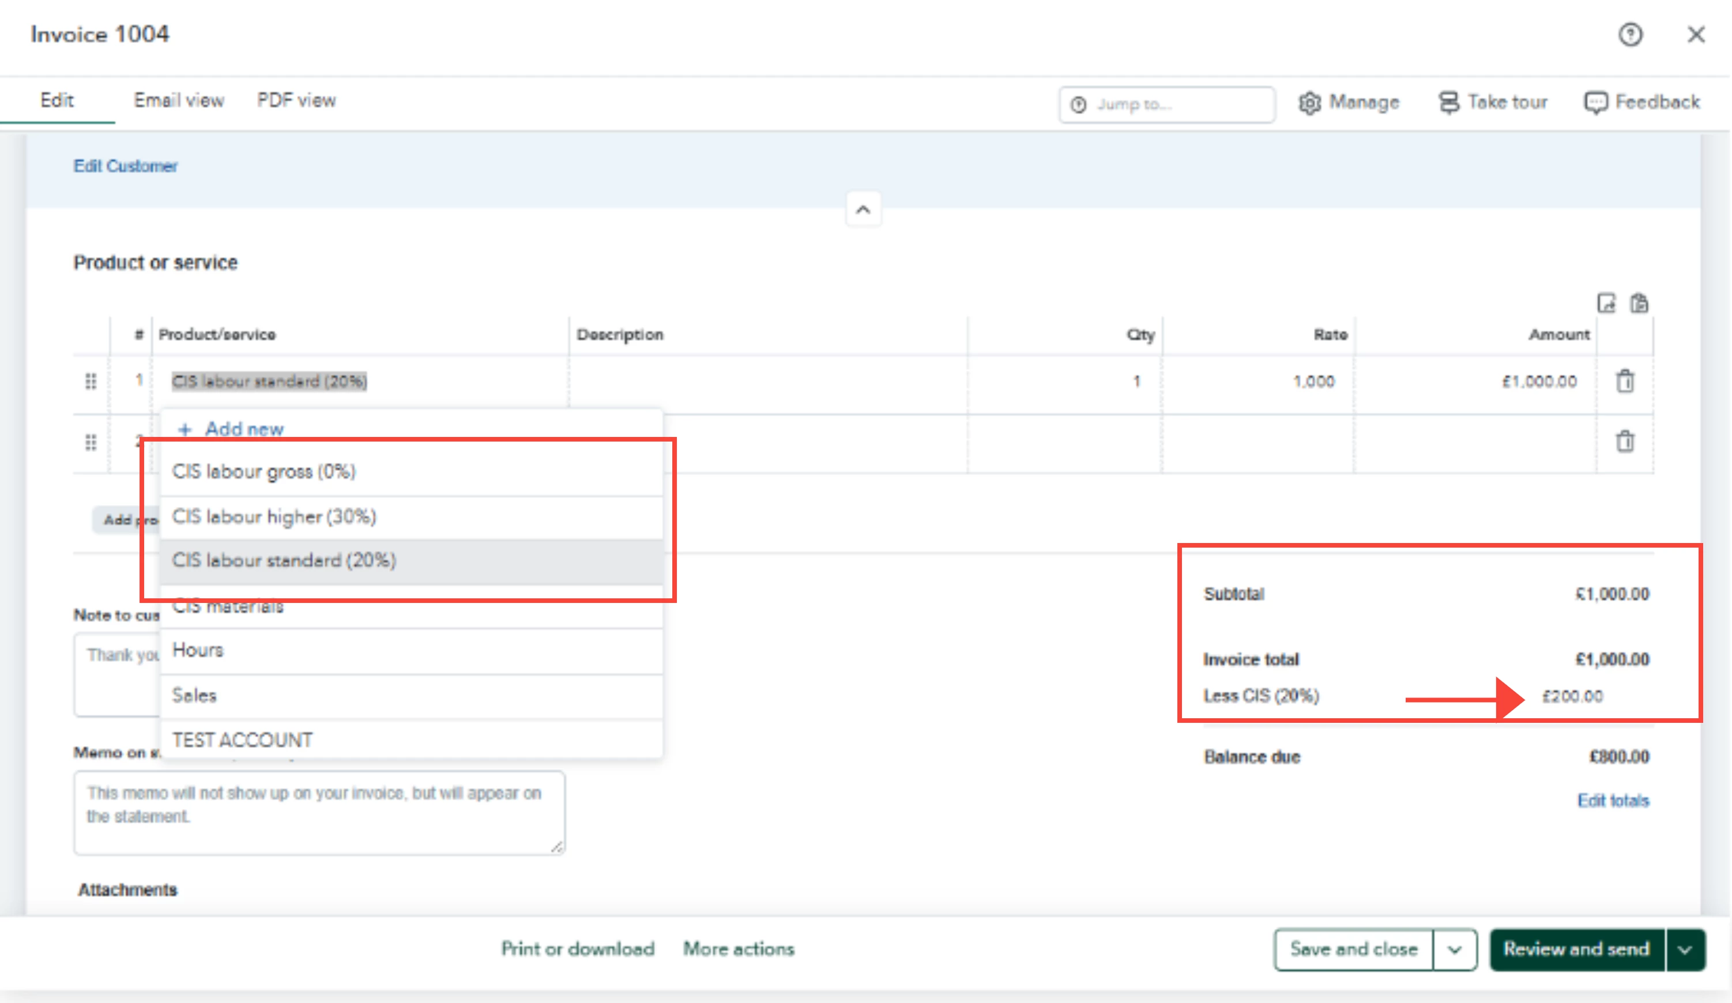The height and width of the screenshot is (1003, 1732).
Task: Choose Sales from product list
Action: [411, 696]
